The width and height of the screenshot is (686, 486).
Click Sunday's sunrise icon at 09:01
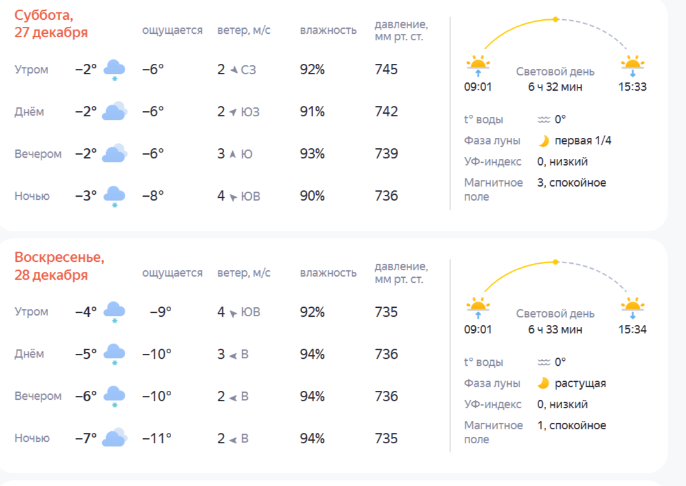[x=478, y=307]
